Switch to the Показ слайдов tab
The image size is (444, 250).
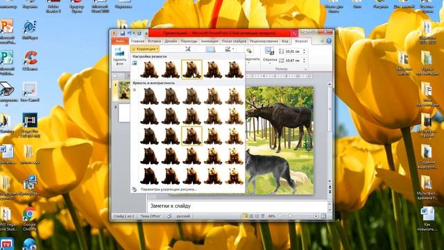[x=234, y=42]
